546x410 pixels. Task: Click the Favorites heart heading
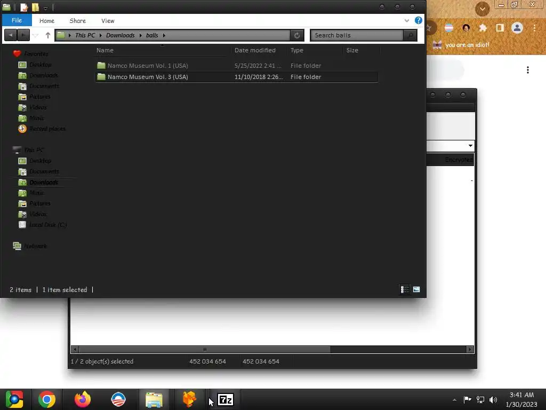click(x=30, y=54)
